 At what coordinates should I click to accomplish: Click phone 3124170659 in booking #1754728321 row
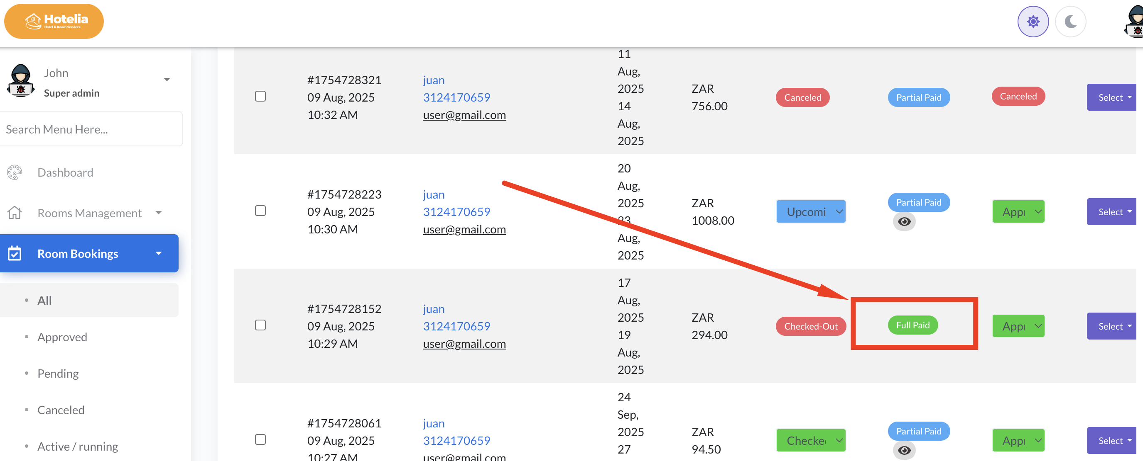click(x=456, y=97)
